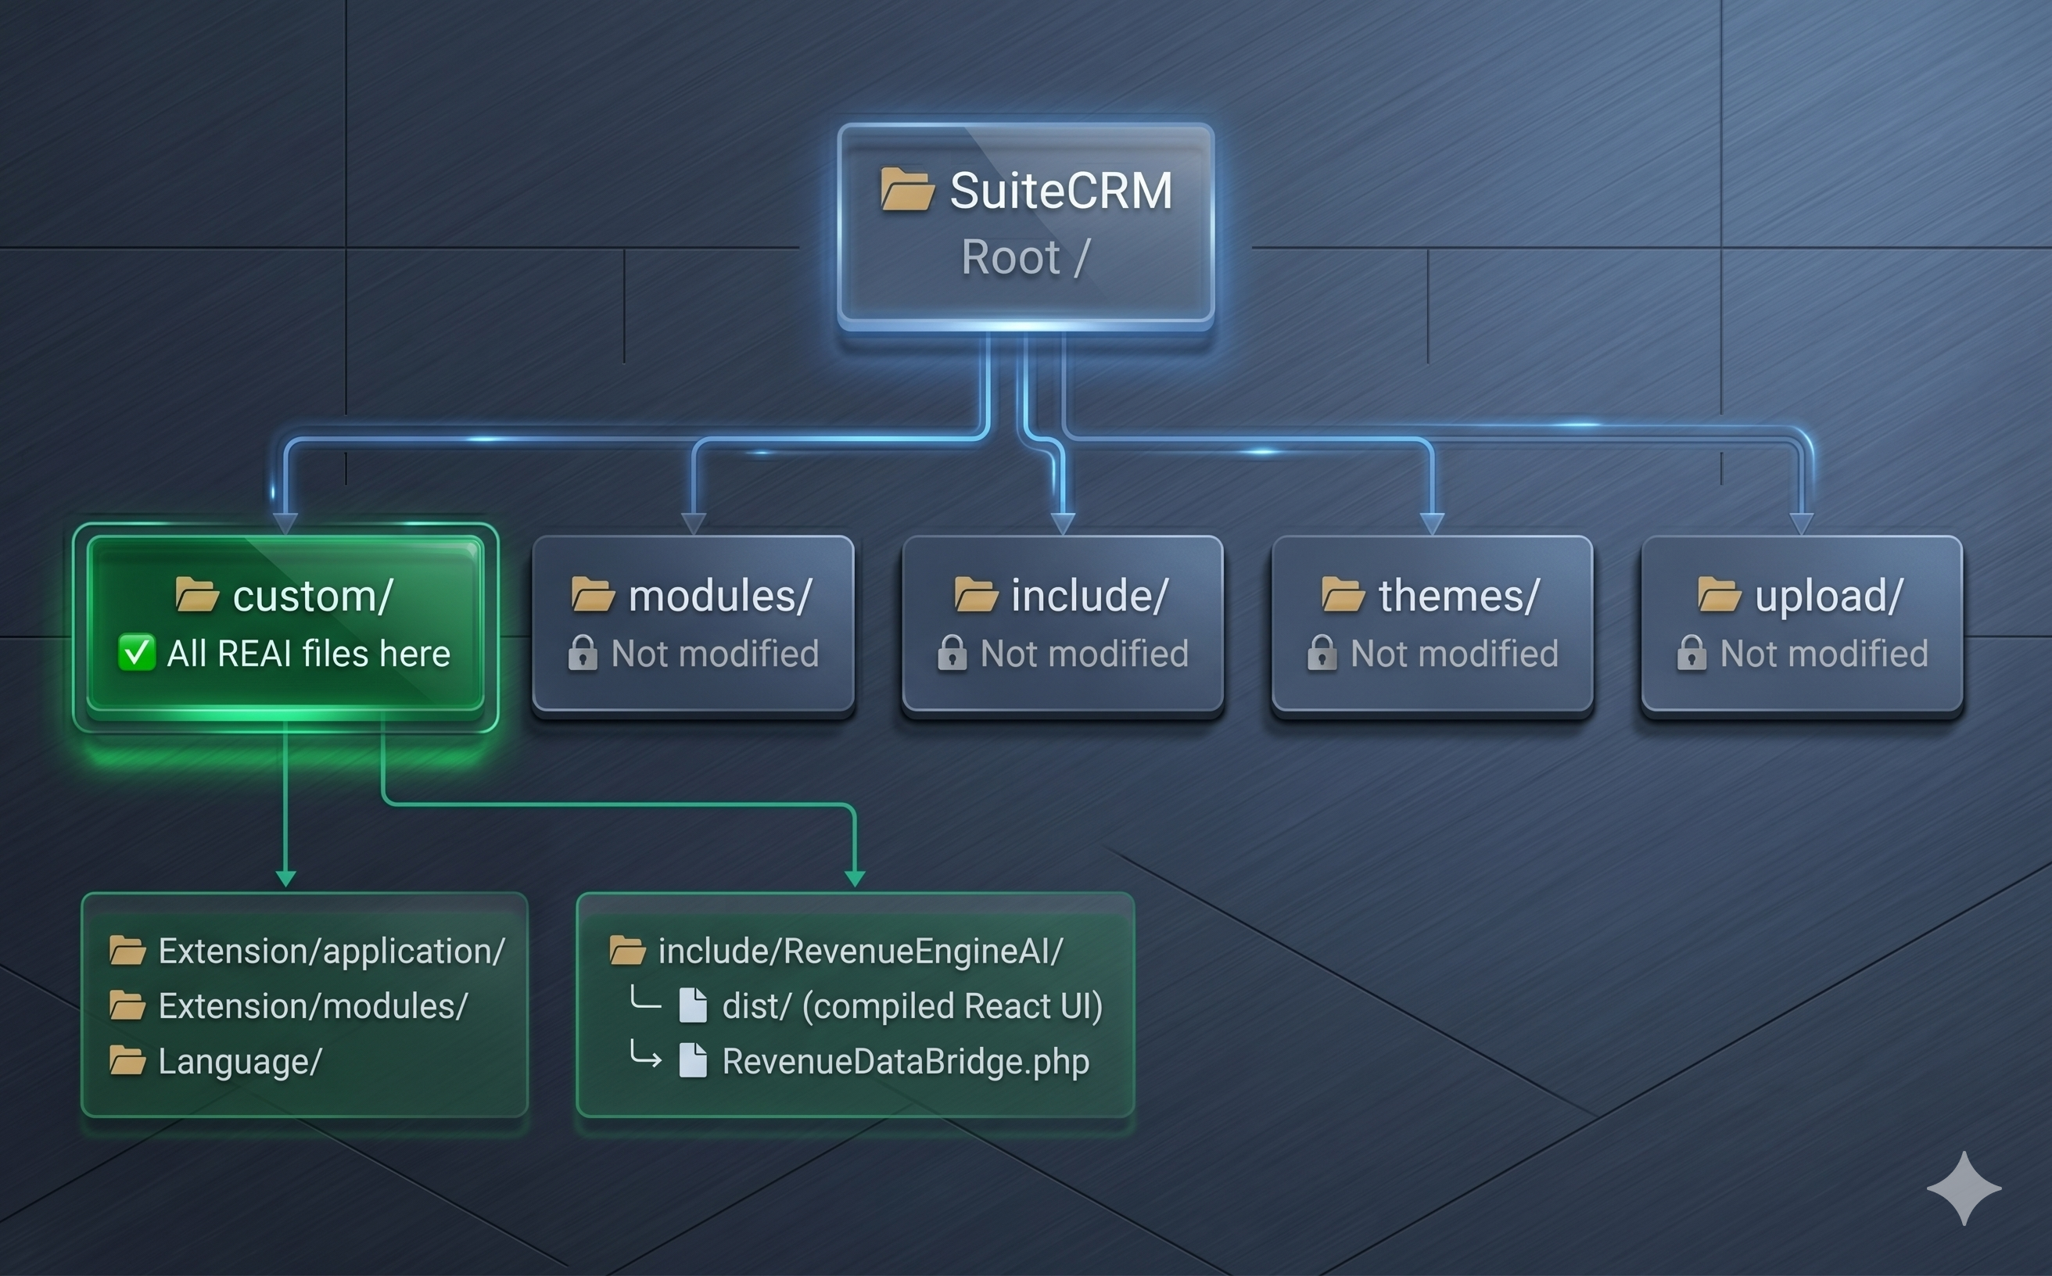2052x1276 pixels.
Task: Click 'Not modified' text under include/
Action: (x=1085, y=654)
